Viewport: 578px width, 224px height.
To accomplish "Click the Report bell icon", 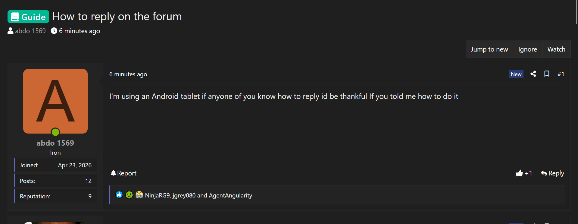I will pyautogui.click(x=113, y=173).
